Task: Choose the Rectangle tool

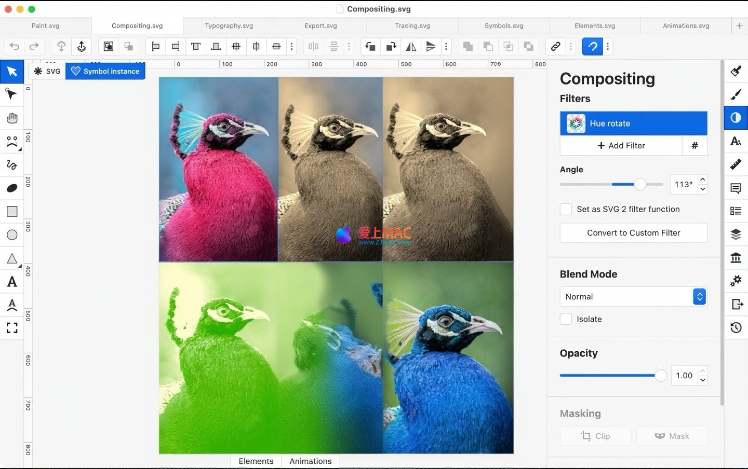Action: [12, 212]
